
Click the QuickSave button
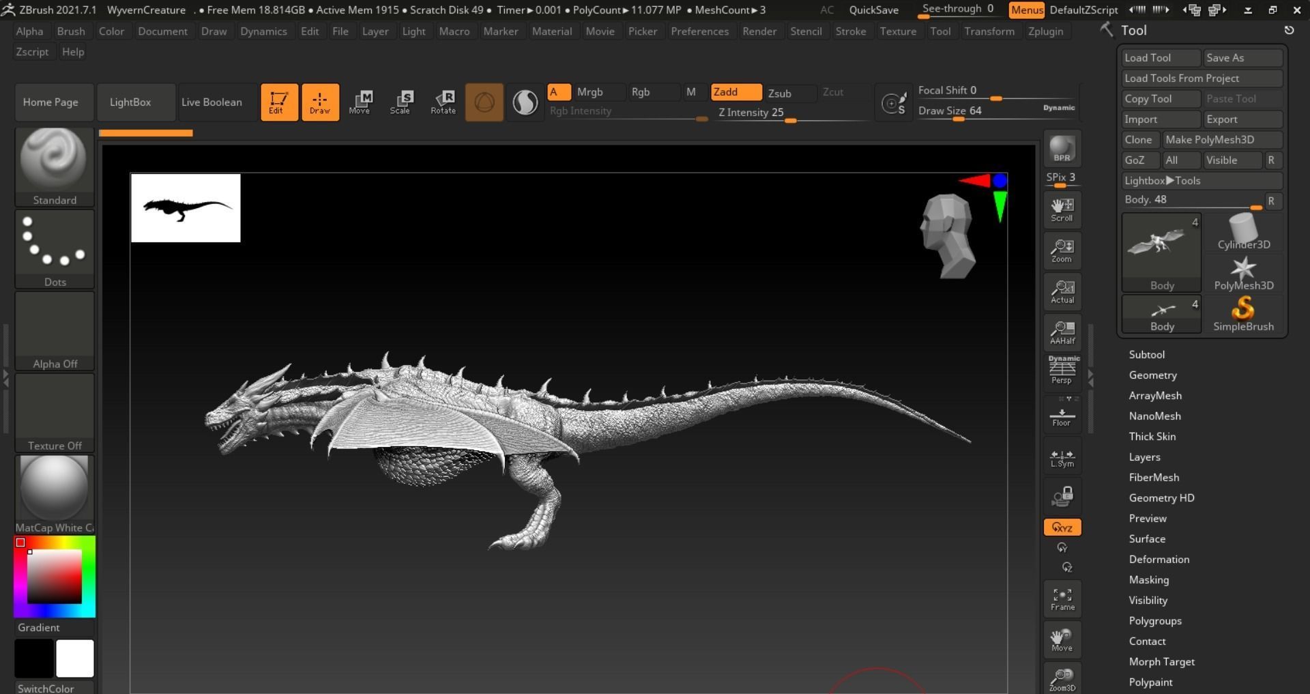click(873, 10)
